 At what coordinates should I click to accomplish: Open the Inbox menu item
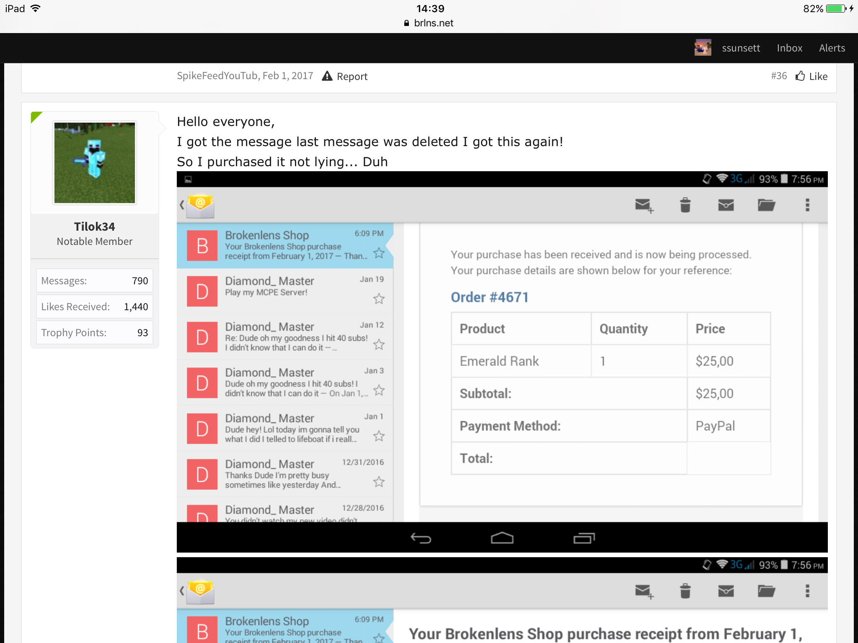click(789, 48)
